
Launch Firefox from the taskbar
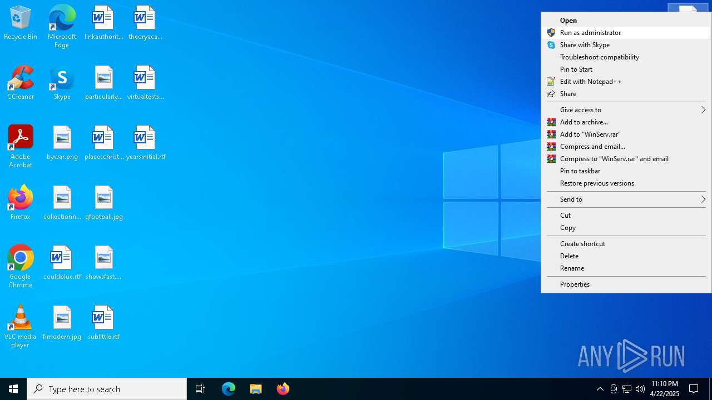tap(283, 389)
